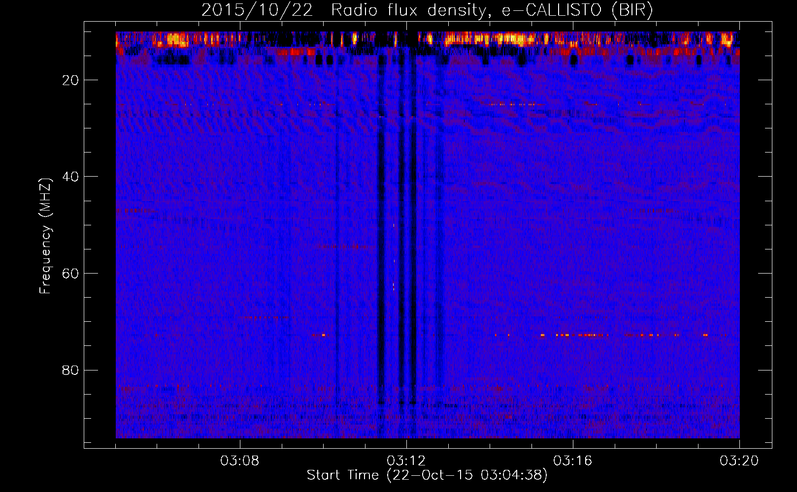Click the 80 MHz frequency tick label
Image resolution: width=797 pixels, height=492 pixels.
tap(71, 370)
